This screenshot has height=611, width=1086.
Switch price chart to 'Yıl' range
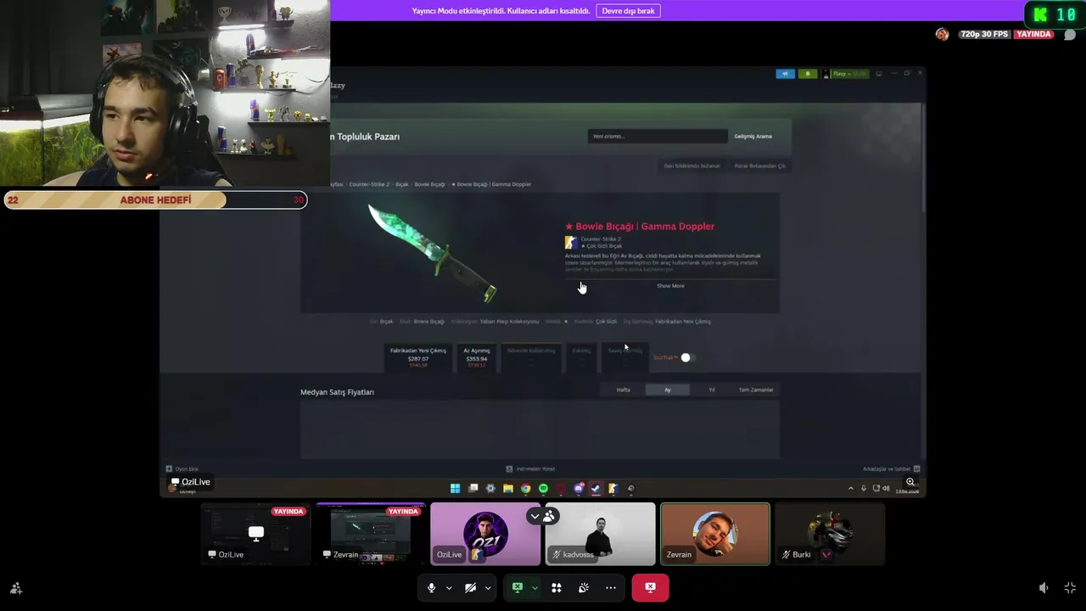(x=712, y=390)
